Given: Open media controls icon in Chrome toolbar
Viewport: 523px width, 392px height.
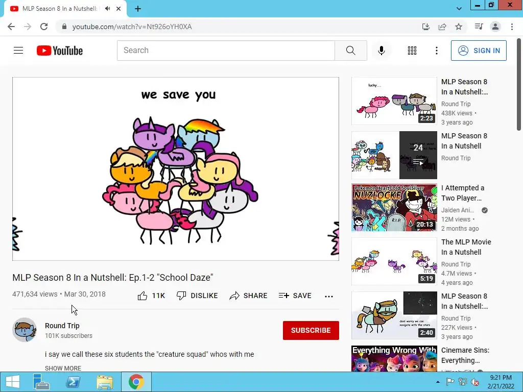Looking at the screenshot, I should (479, 27).
